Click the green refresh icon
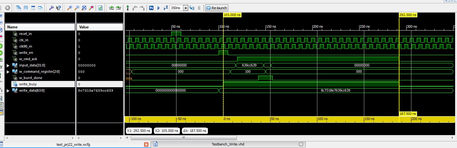Screen dimensions: 457x148 point(100,8)
